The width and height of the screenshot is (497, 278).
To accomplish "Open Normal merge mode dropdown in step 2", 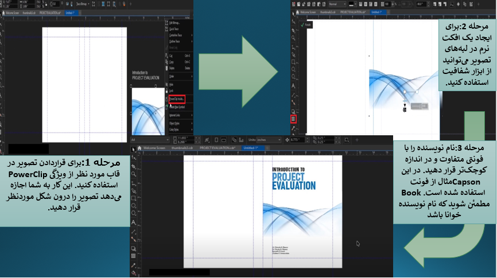I will (x=337, y=4).
